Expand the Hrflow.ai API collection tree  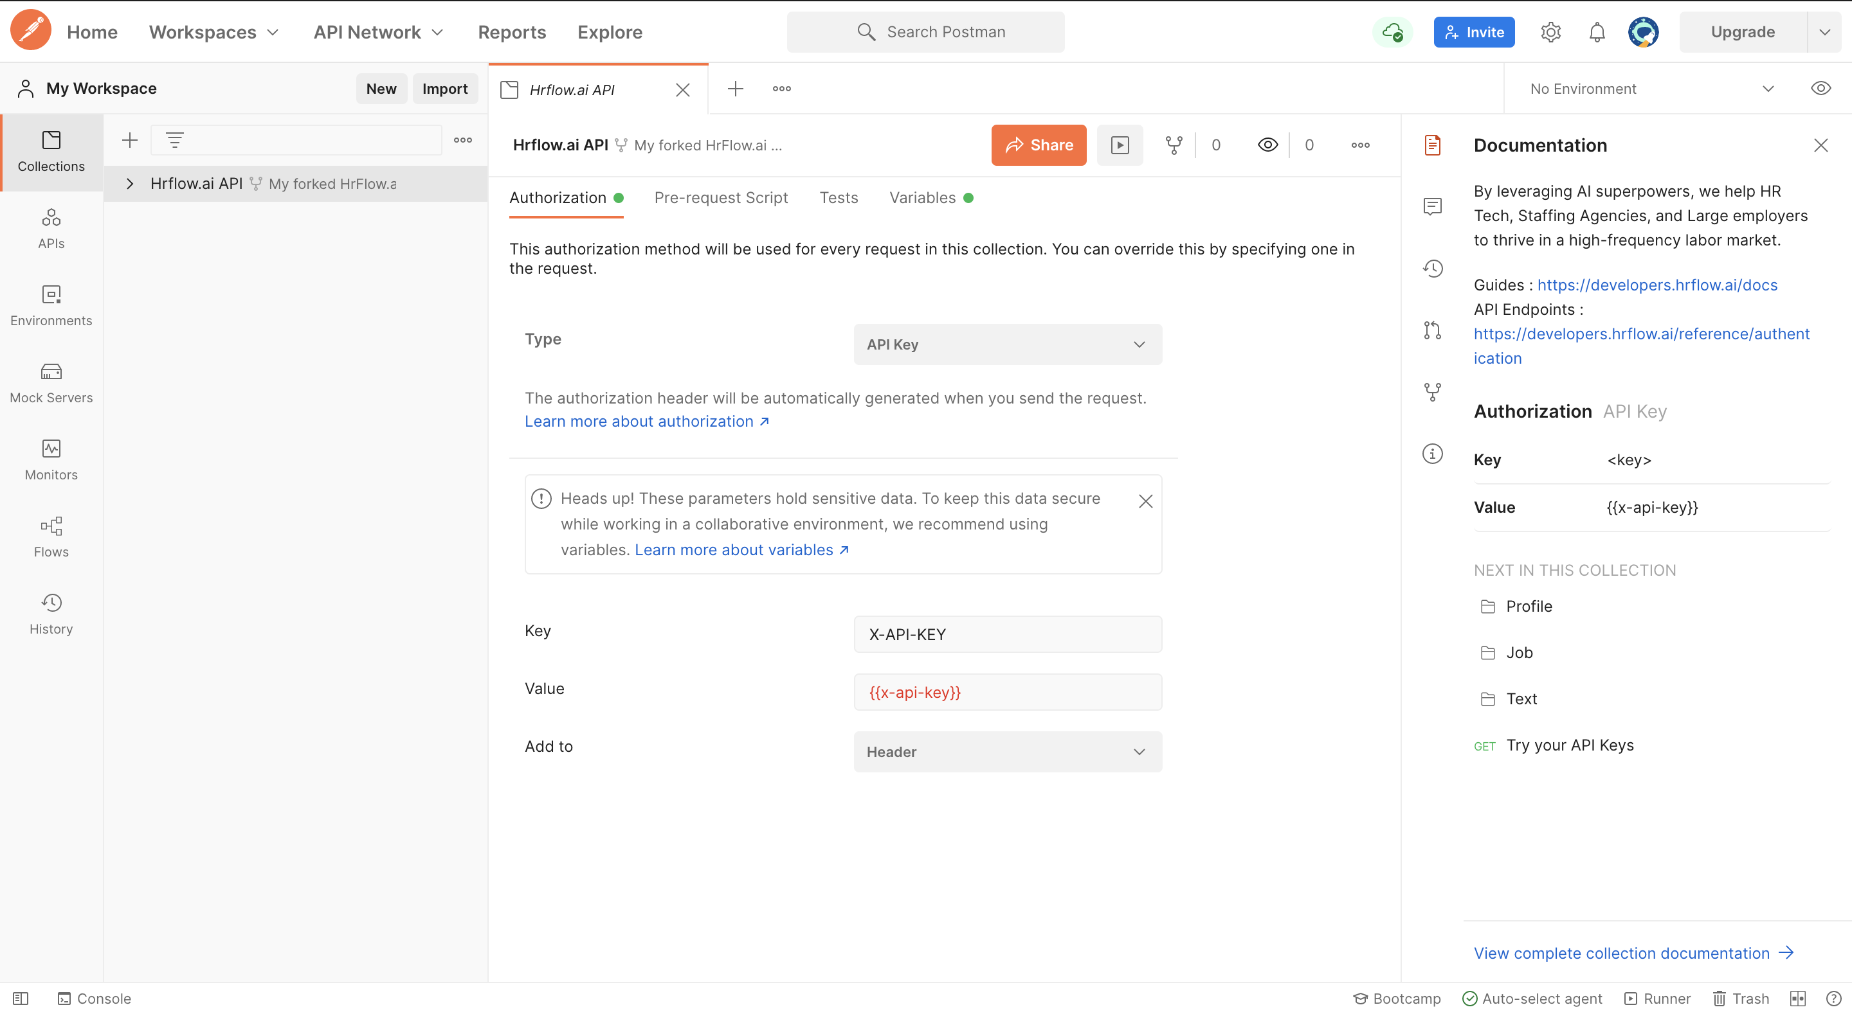click(129, 184)
